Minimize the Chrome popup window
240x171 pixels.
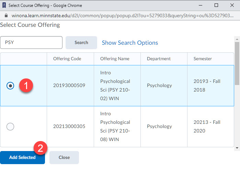[x=201, y=6]
